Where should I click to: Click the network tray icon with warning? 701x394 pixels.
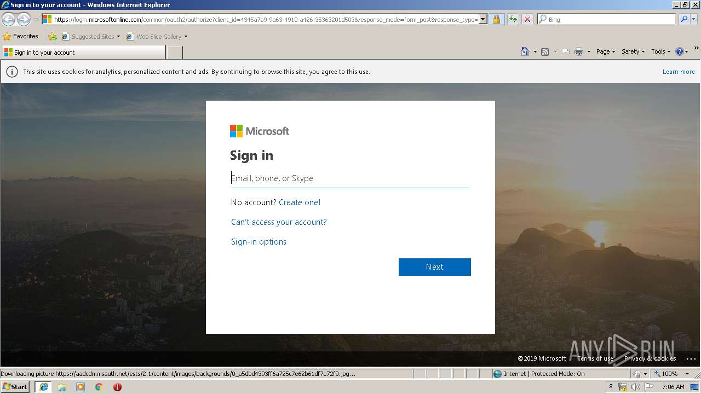(623, 387)
